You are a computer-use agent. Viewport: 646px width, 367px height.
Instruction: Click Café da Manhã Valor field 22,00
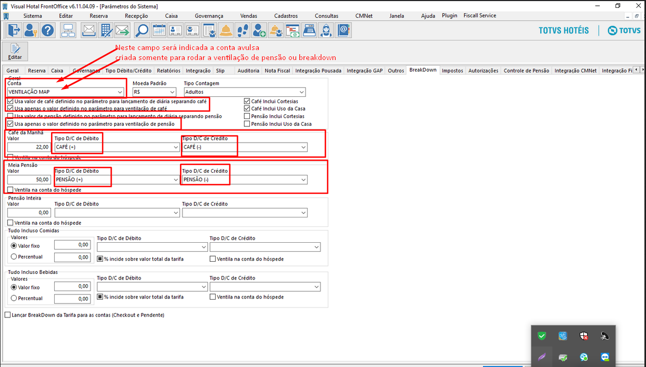coord(29,147)
